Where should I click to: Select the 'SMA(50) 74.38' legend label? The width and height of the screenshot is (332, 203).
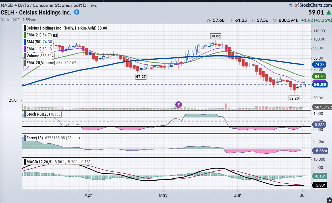(x=38, y=42)
